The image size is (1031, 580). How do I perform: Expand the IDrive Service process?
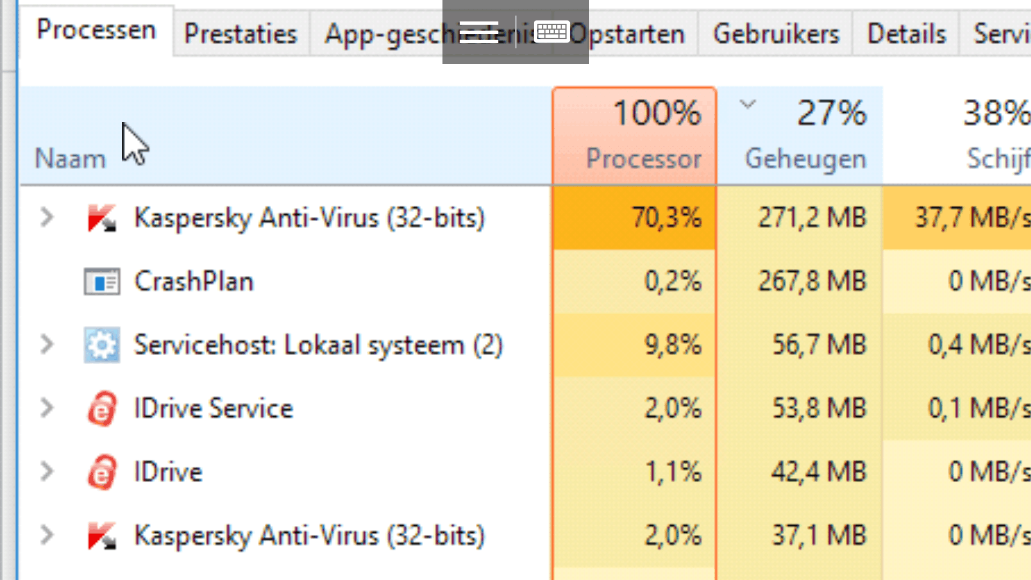(x=47, y=408)
